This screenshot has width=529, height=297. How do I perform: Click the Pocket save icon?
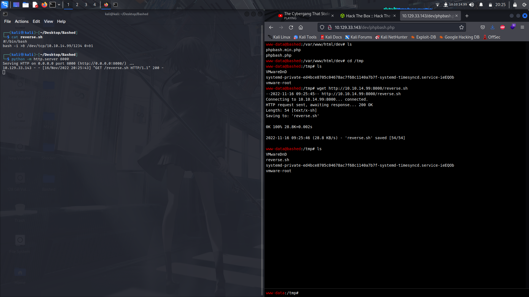click(x=482, y=27)
